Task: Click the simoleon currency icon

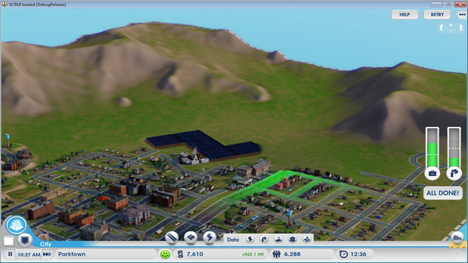Action: click(180, 254)
